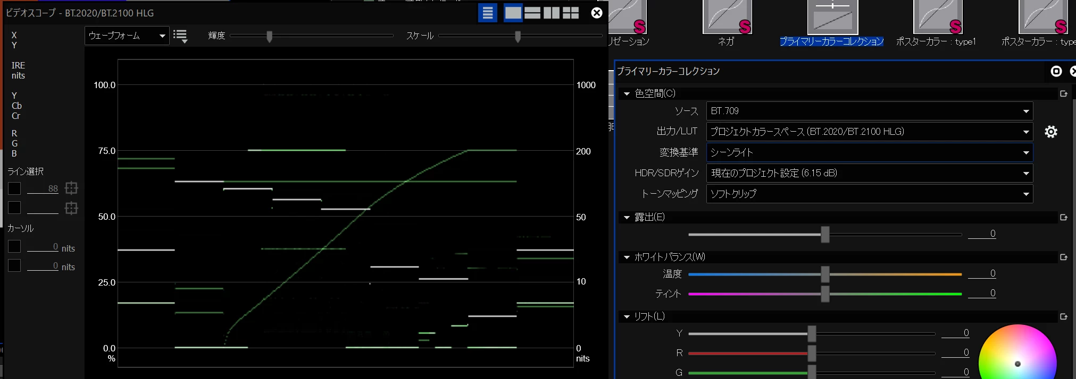Click the リフト Y value field
The height and width of the screenshot is (379, 1076).
click(955, 333)
